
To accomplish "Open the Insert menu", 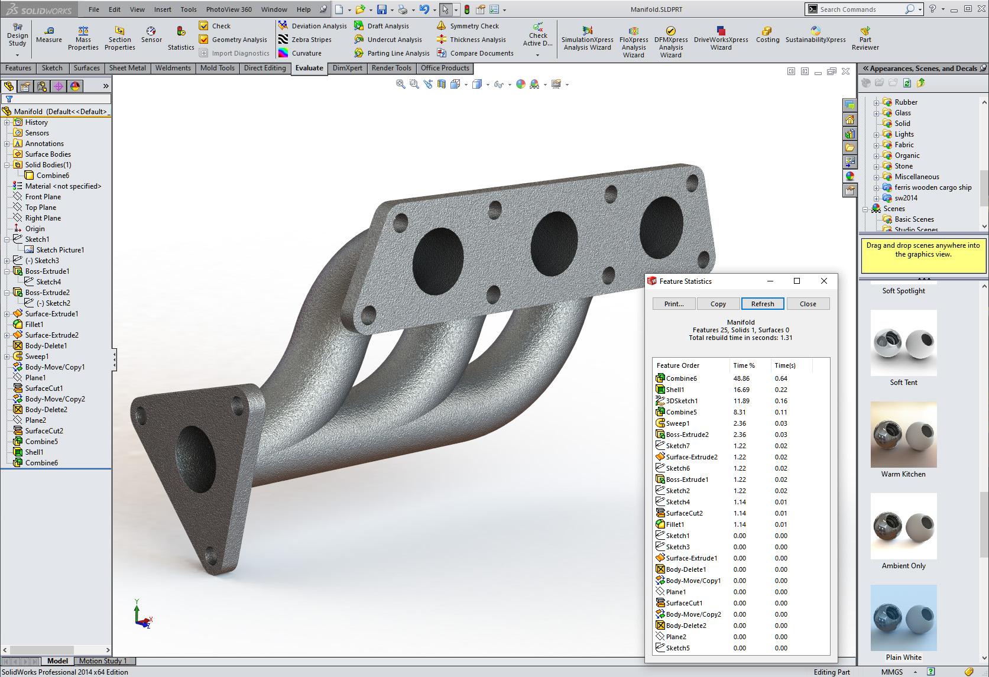I will click(163, 9).
